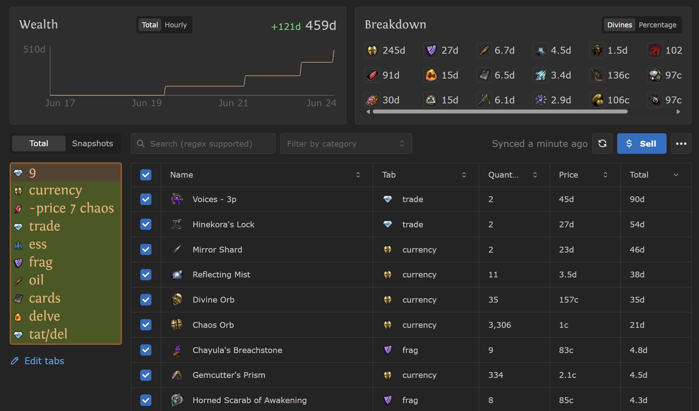Click the 106c icon in Breakdown
This screenshot has height=411, width=699.
coord(597,100)
